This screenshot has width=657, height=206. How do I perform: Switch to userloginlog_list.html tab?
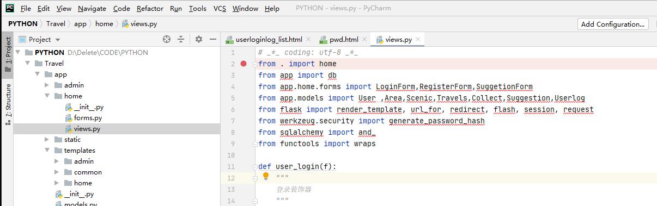[269, 40]
